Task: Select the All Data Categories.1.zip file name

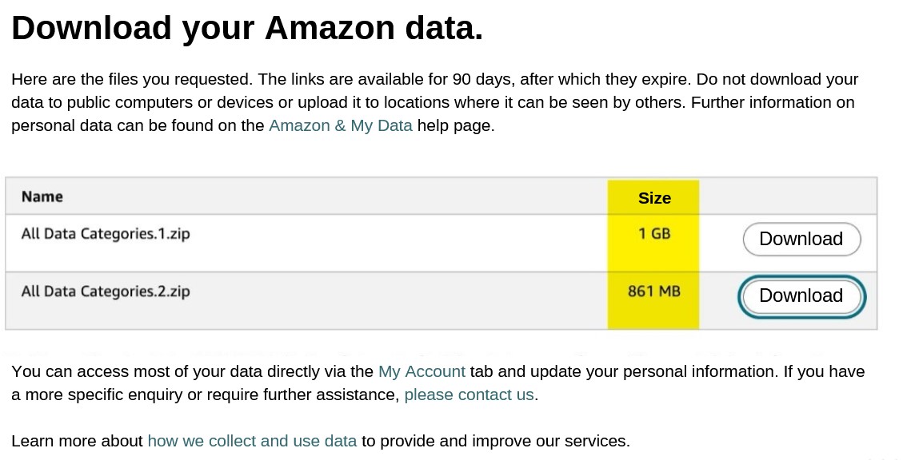Action: pyautogui.click(x=105, y=233)
